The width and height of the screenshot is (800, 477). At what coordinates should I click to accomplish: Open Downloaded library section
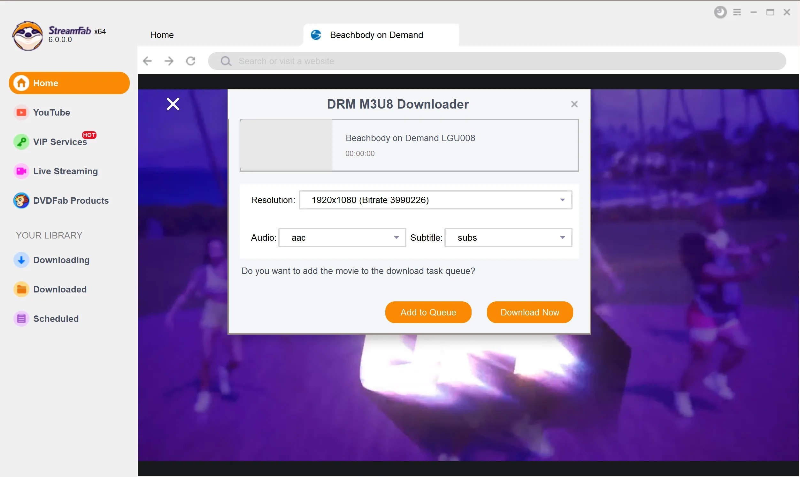click(60, 289)
